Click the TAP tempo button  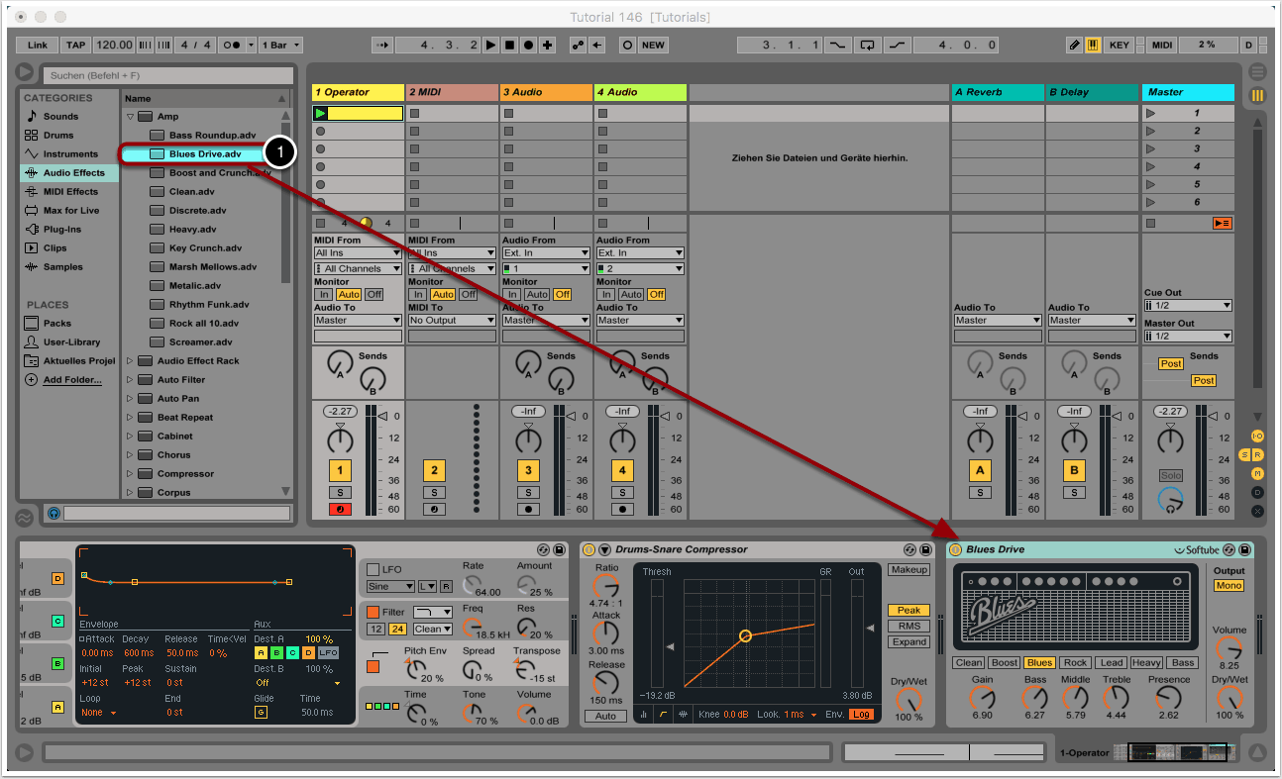pos(75,46)
